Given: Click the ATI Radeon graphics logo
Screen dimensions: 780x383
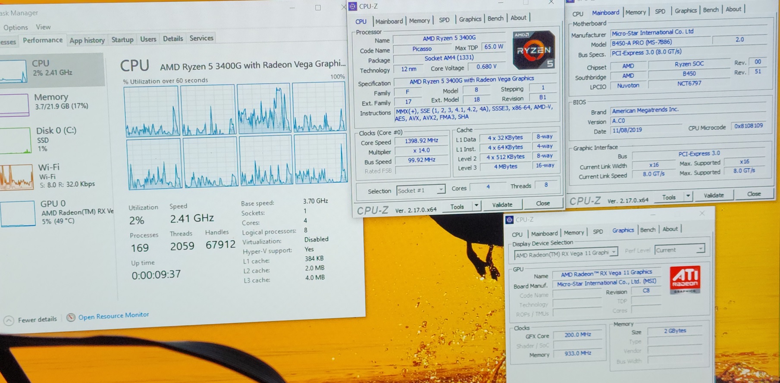Looking at the screenshot, I should 685,280.
